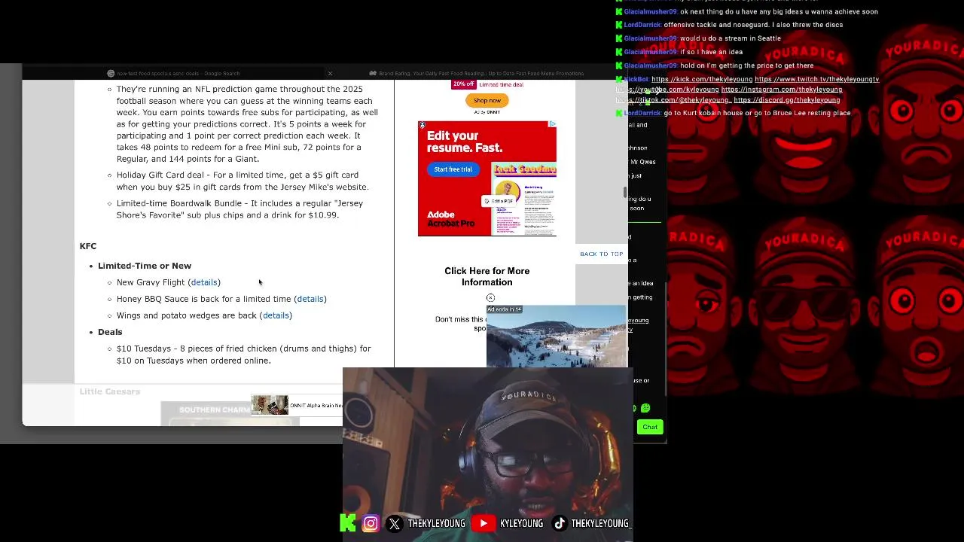The height and width of the screenshot is (542, 964).
Task: Click the Kick logo in stream overlay
Action: point(347,523)
